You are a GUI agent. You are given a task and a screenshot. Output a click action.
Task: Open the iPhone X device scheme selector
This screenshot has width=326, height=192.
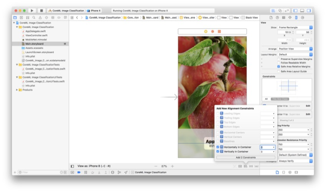[94, 11]
